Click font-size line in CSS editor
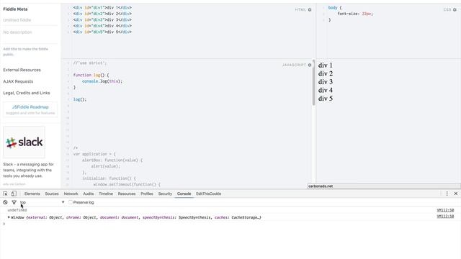The image size is (461, 259). pos(355,14)
